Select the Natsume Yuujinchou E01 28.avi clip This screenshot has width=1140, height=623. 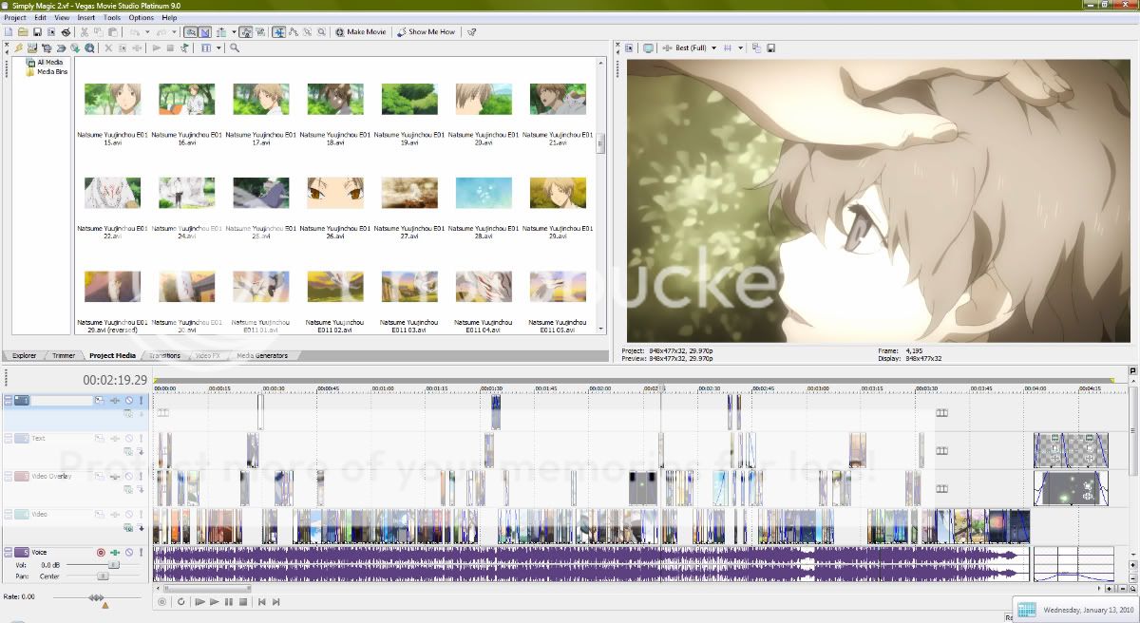coord(484,193)
